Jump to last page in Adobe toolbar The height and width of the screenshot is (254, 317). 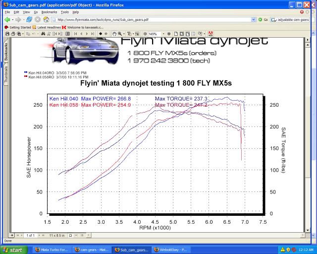[93, 34]
